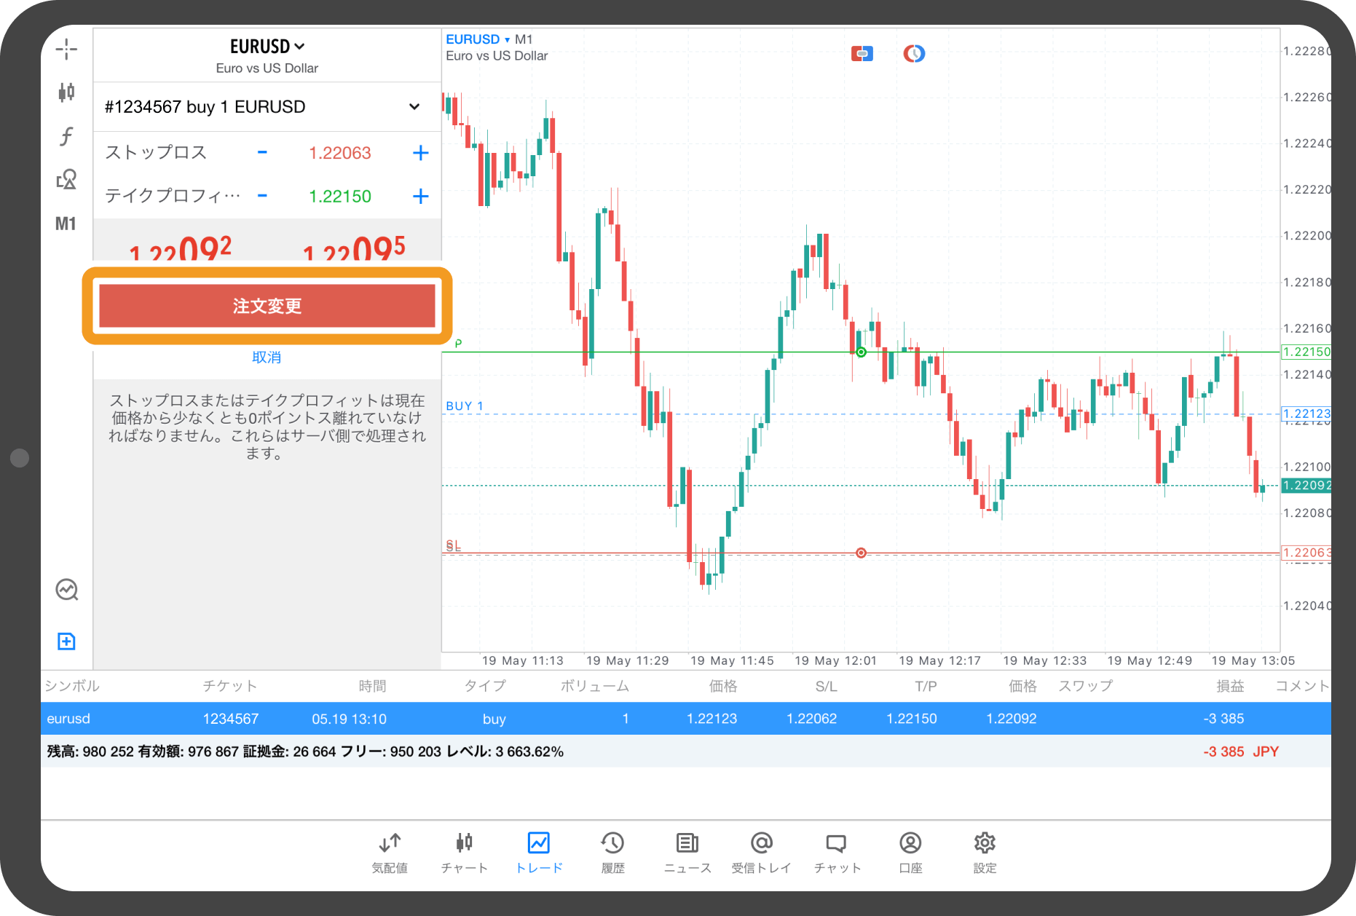This screenshot has height=916, width=1356.
Task: Click the -3 385 JPY balance total
Action: [x=1241, y=751]
